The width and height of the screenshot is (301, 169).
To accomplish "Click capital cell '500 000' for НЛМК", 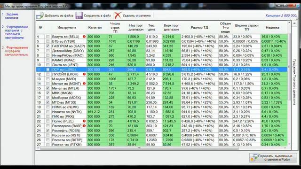I will (97, 107).
